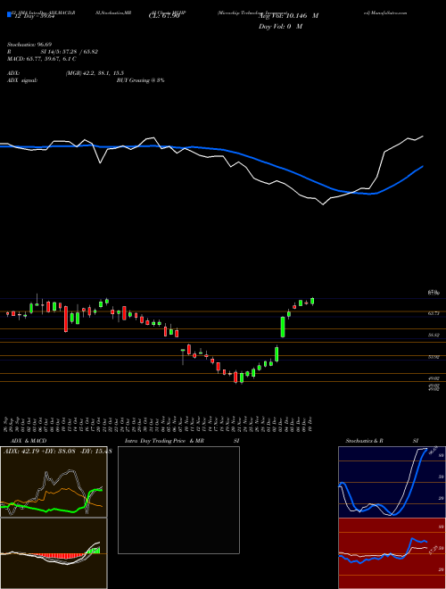Click the Intra Day Trading Price & MRSI title
This screenshot has width=446, height=589.
182,441
